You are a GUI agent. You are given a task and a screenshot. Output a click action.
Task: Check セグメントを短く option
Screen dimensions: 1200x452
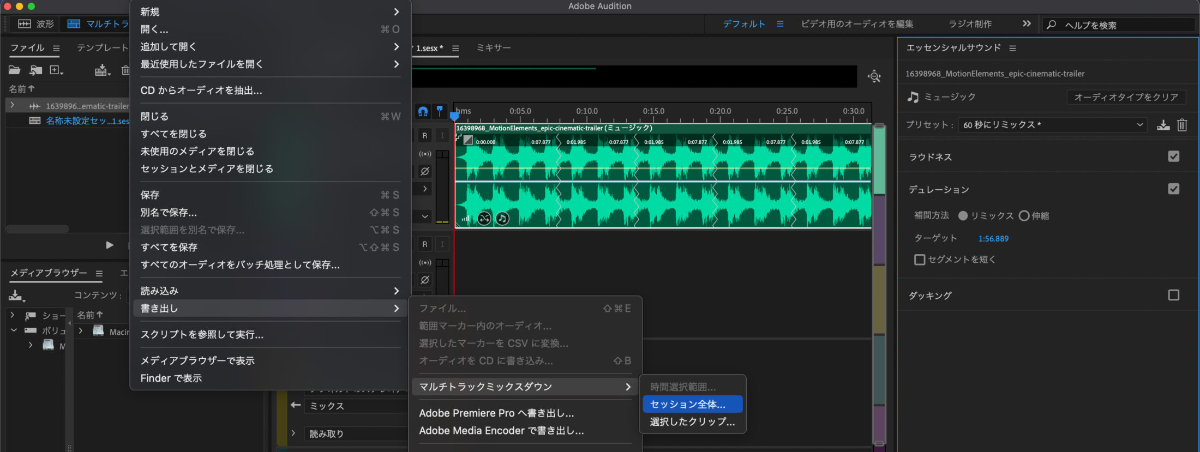pos(920,260)
